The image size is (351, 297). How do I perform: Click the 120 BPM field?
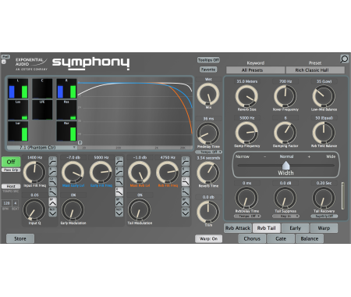tap(6, 203)
